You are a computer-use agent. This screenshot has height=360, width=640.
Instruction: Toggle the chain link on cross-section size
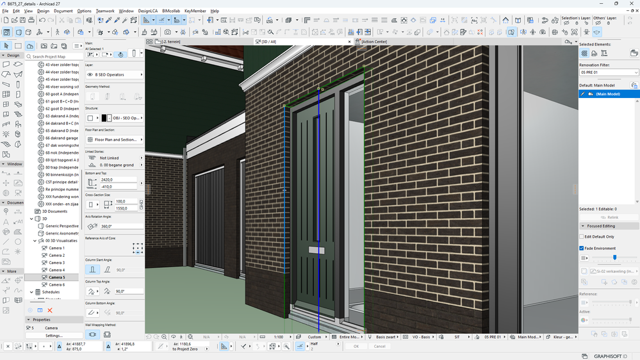point(141,204)
